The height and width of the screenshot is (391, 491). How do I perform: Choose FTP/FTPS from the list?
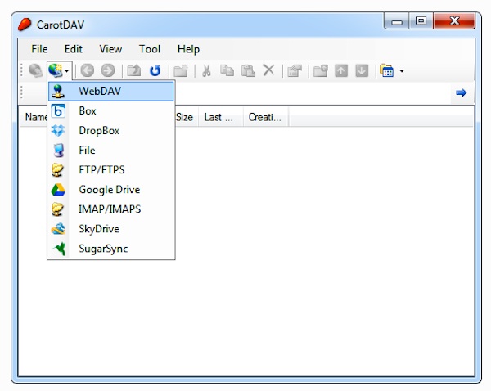pos(110,169)
